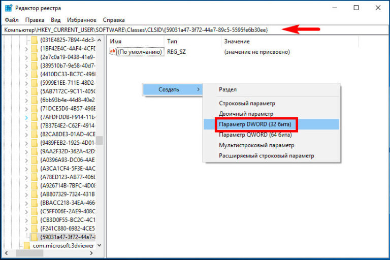Screen dimensions: 390x260
Task: Click the folder icon of {BBACC218-34EA-466 key
Action: 35,202
